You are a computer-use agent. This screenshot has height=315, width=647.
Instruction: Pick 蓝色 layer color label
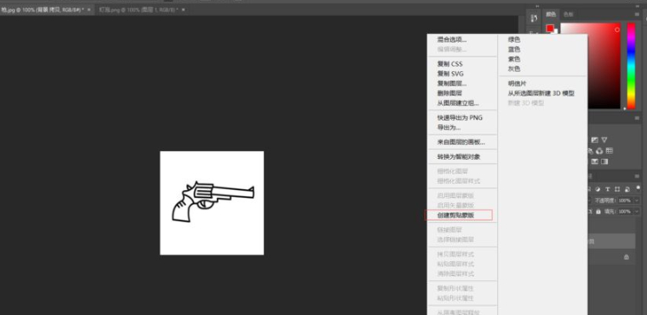click(513, 49)
